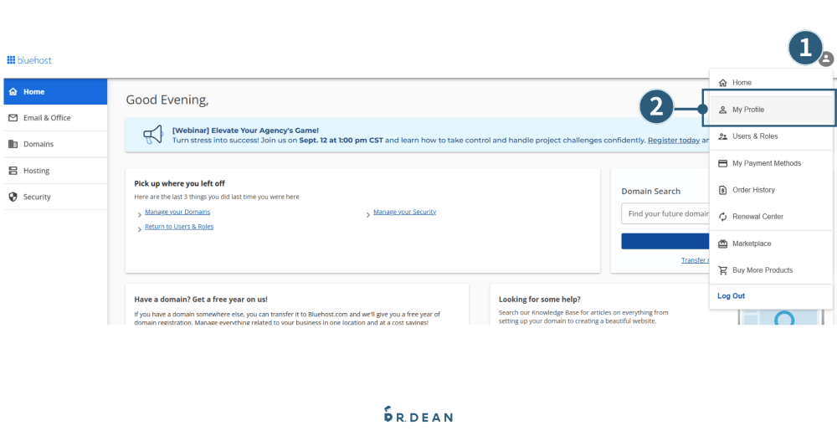The height and width of the screenshot is (436, 837).
Task: Open the account profile avatar icon
Action: click(x=826, y=59)
